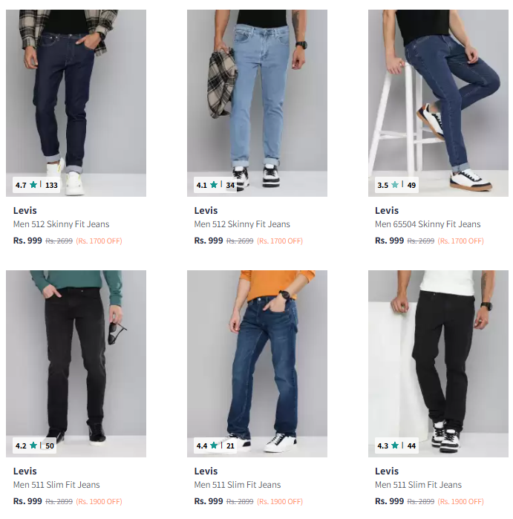Select the first Men 512 Skinny Fit Jeans title
Image resolution: width=513 pixels, height=519 pixels.
click(61, 224)
